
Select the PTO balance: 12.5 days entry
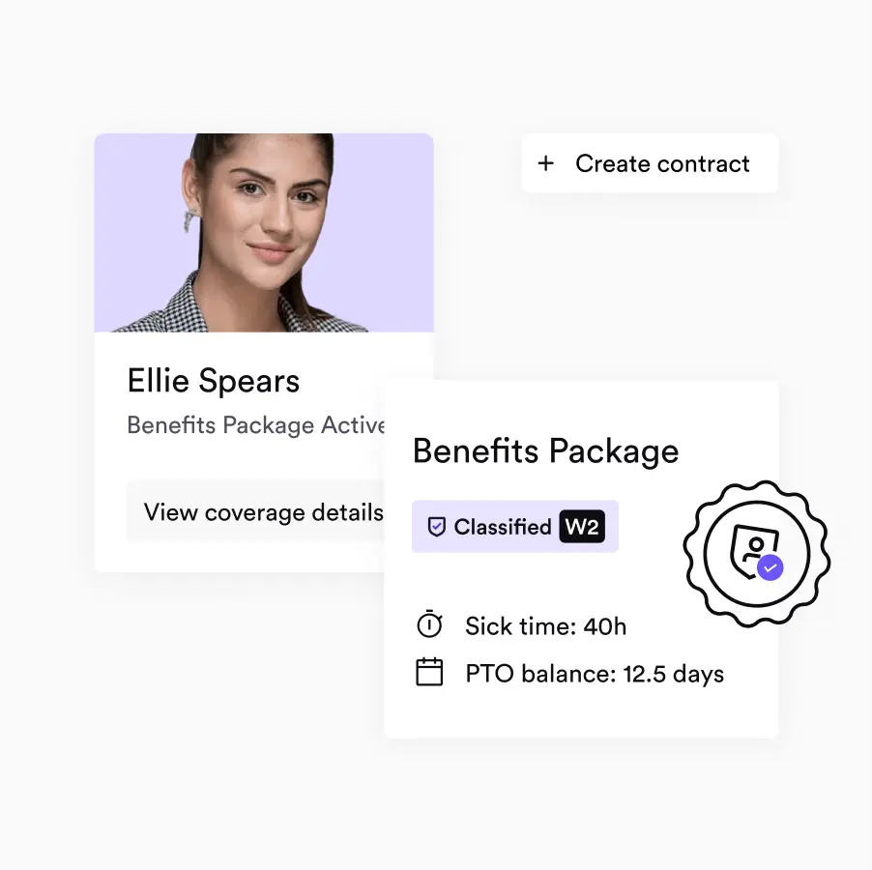[x=595, y=674]
